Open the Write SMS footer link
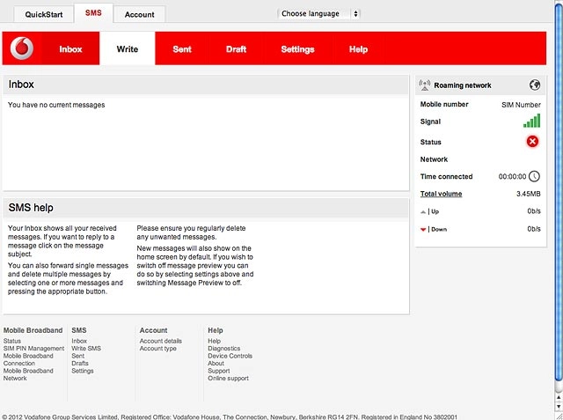This screenshot has height=420, width=563. 86,349
